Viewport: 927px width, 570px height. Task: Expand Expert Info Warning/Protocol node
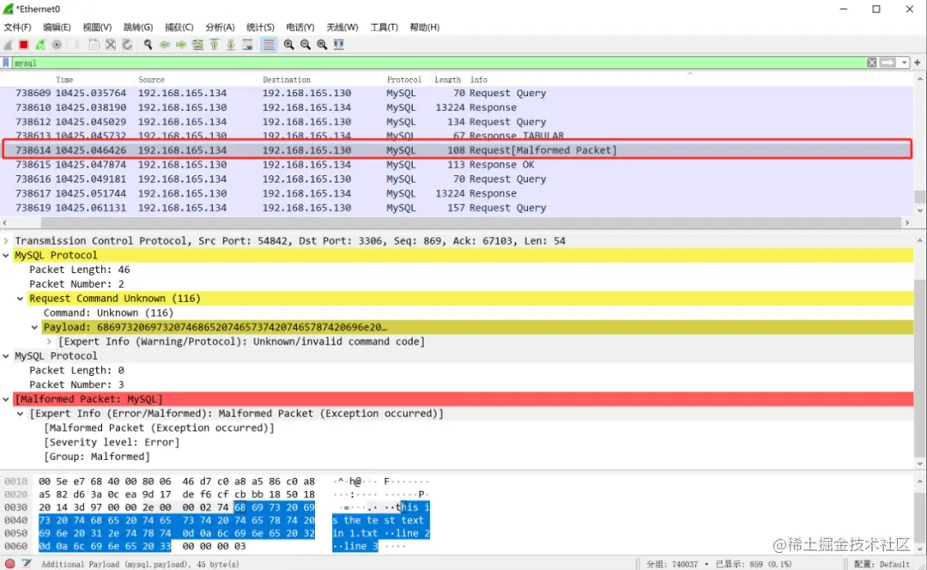(x=49, y=342)
